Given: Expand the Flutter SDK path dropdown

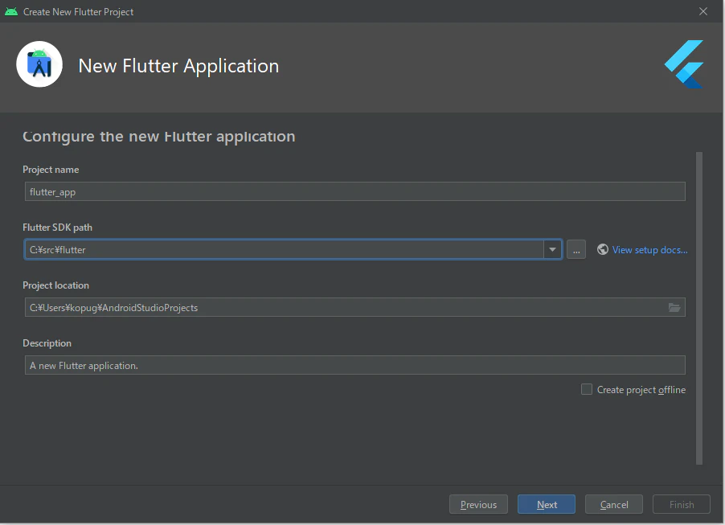Looking at the screenshot, I should 552,250.
